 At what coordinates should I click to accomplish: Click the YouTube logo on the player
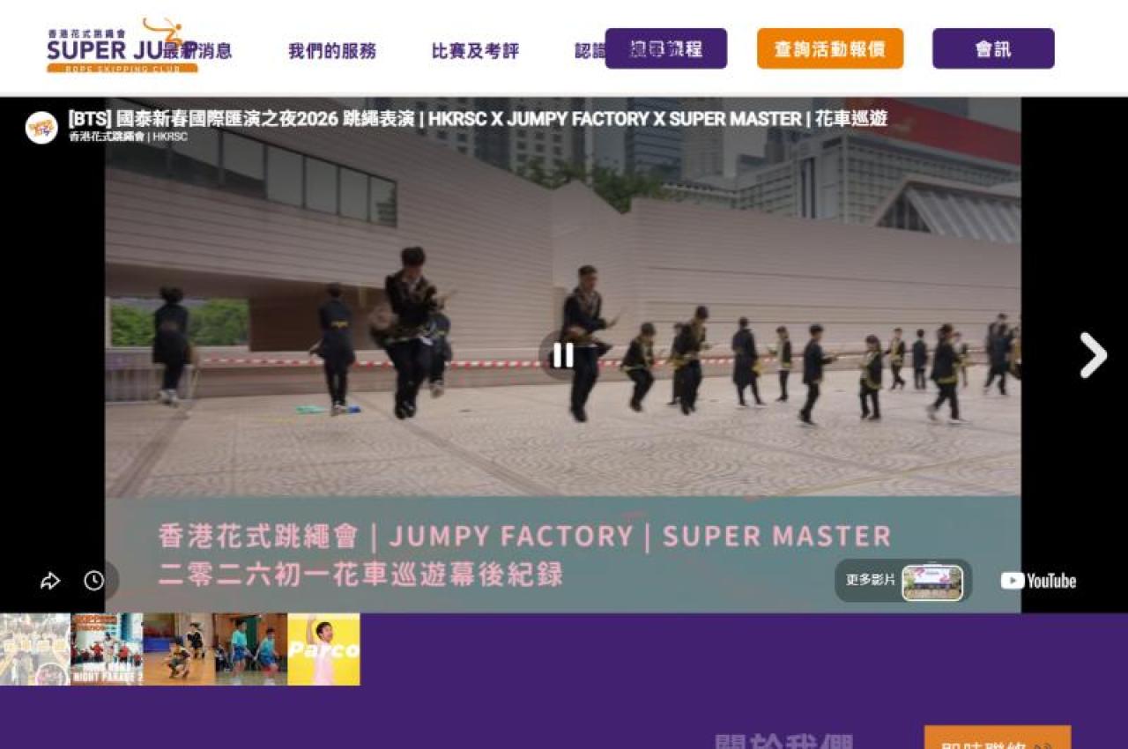tap(1038, 581)
